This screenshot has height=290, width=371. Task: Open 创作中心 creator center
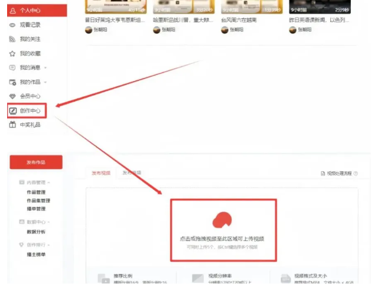[30, 110]
